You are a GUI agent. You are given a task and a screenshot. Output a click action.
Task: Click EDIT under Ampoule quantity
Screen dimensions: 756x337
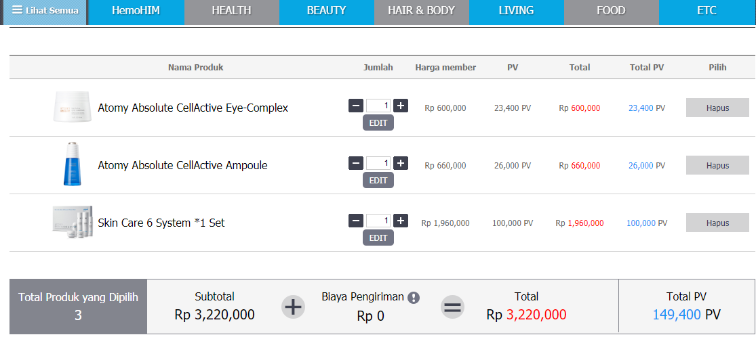pos(378,181)
